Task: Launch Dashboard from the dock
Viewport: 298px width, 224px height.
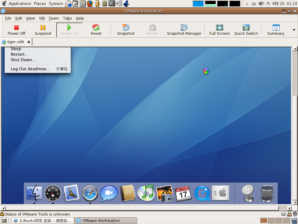Action: [x=53, y=194]
